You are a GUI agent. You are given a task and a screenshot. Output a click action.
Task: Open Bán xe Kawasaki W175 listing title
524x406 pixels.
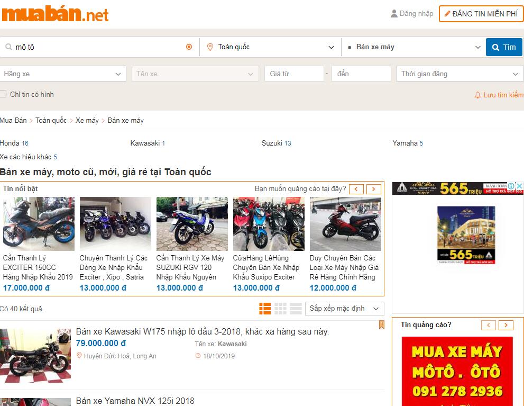click(x=202, y=332)
